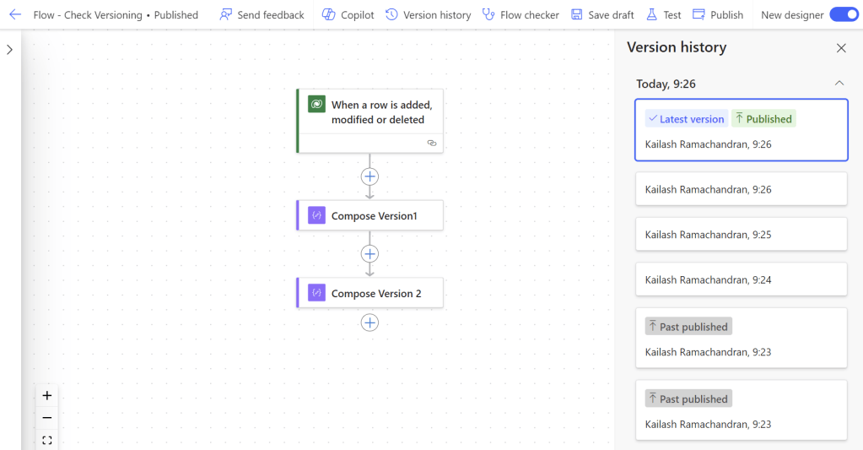Zoom in on the canvas
863x450 pixels.
tap(47, 395)
